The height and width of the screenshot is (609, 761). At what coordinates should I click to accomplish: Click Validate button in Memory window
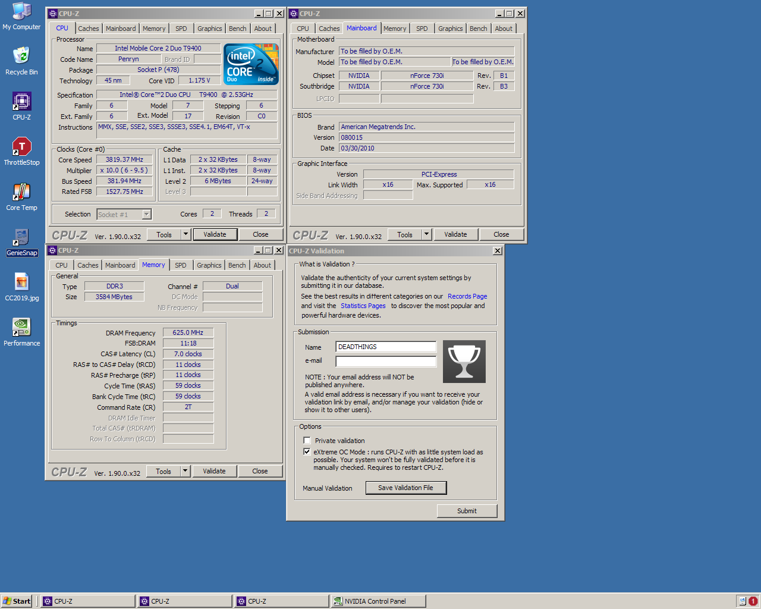coord(214,471)
